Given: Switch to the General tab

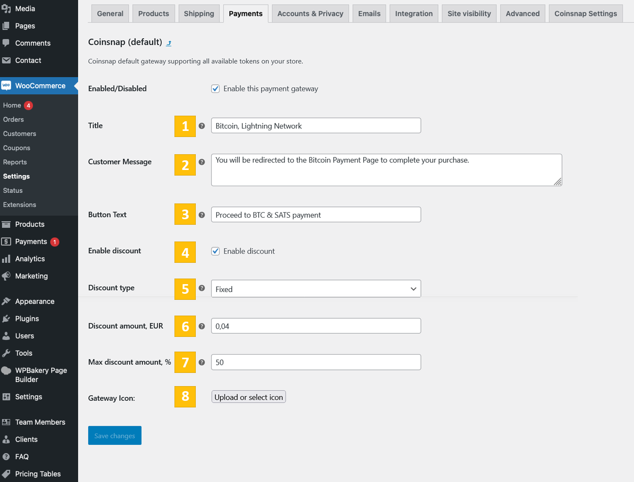Looking at the screenshot, I should tap(110, 14).
